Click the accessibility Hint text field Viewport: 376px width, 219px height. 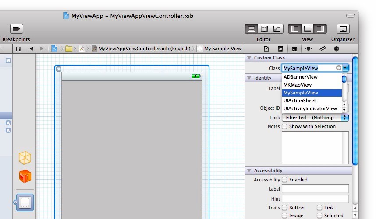coord(315,198)
